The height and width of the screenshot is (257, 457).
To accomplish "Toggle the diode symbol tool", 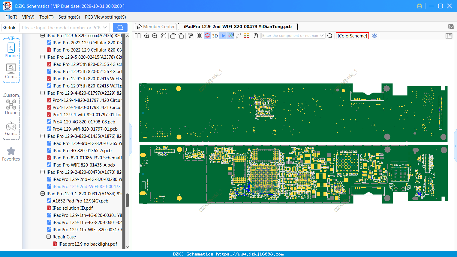I will (223, 36).
